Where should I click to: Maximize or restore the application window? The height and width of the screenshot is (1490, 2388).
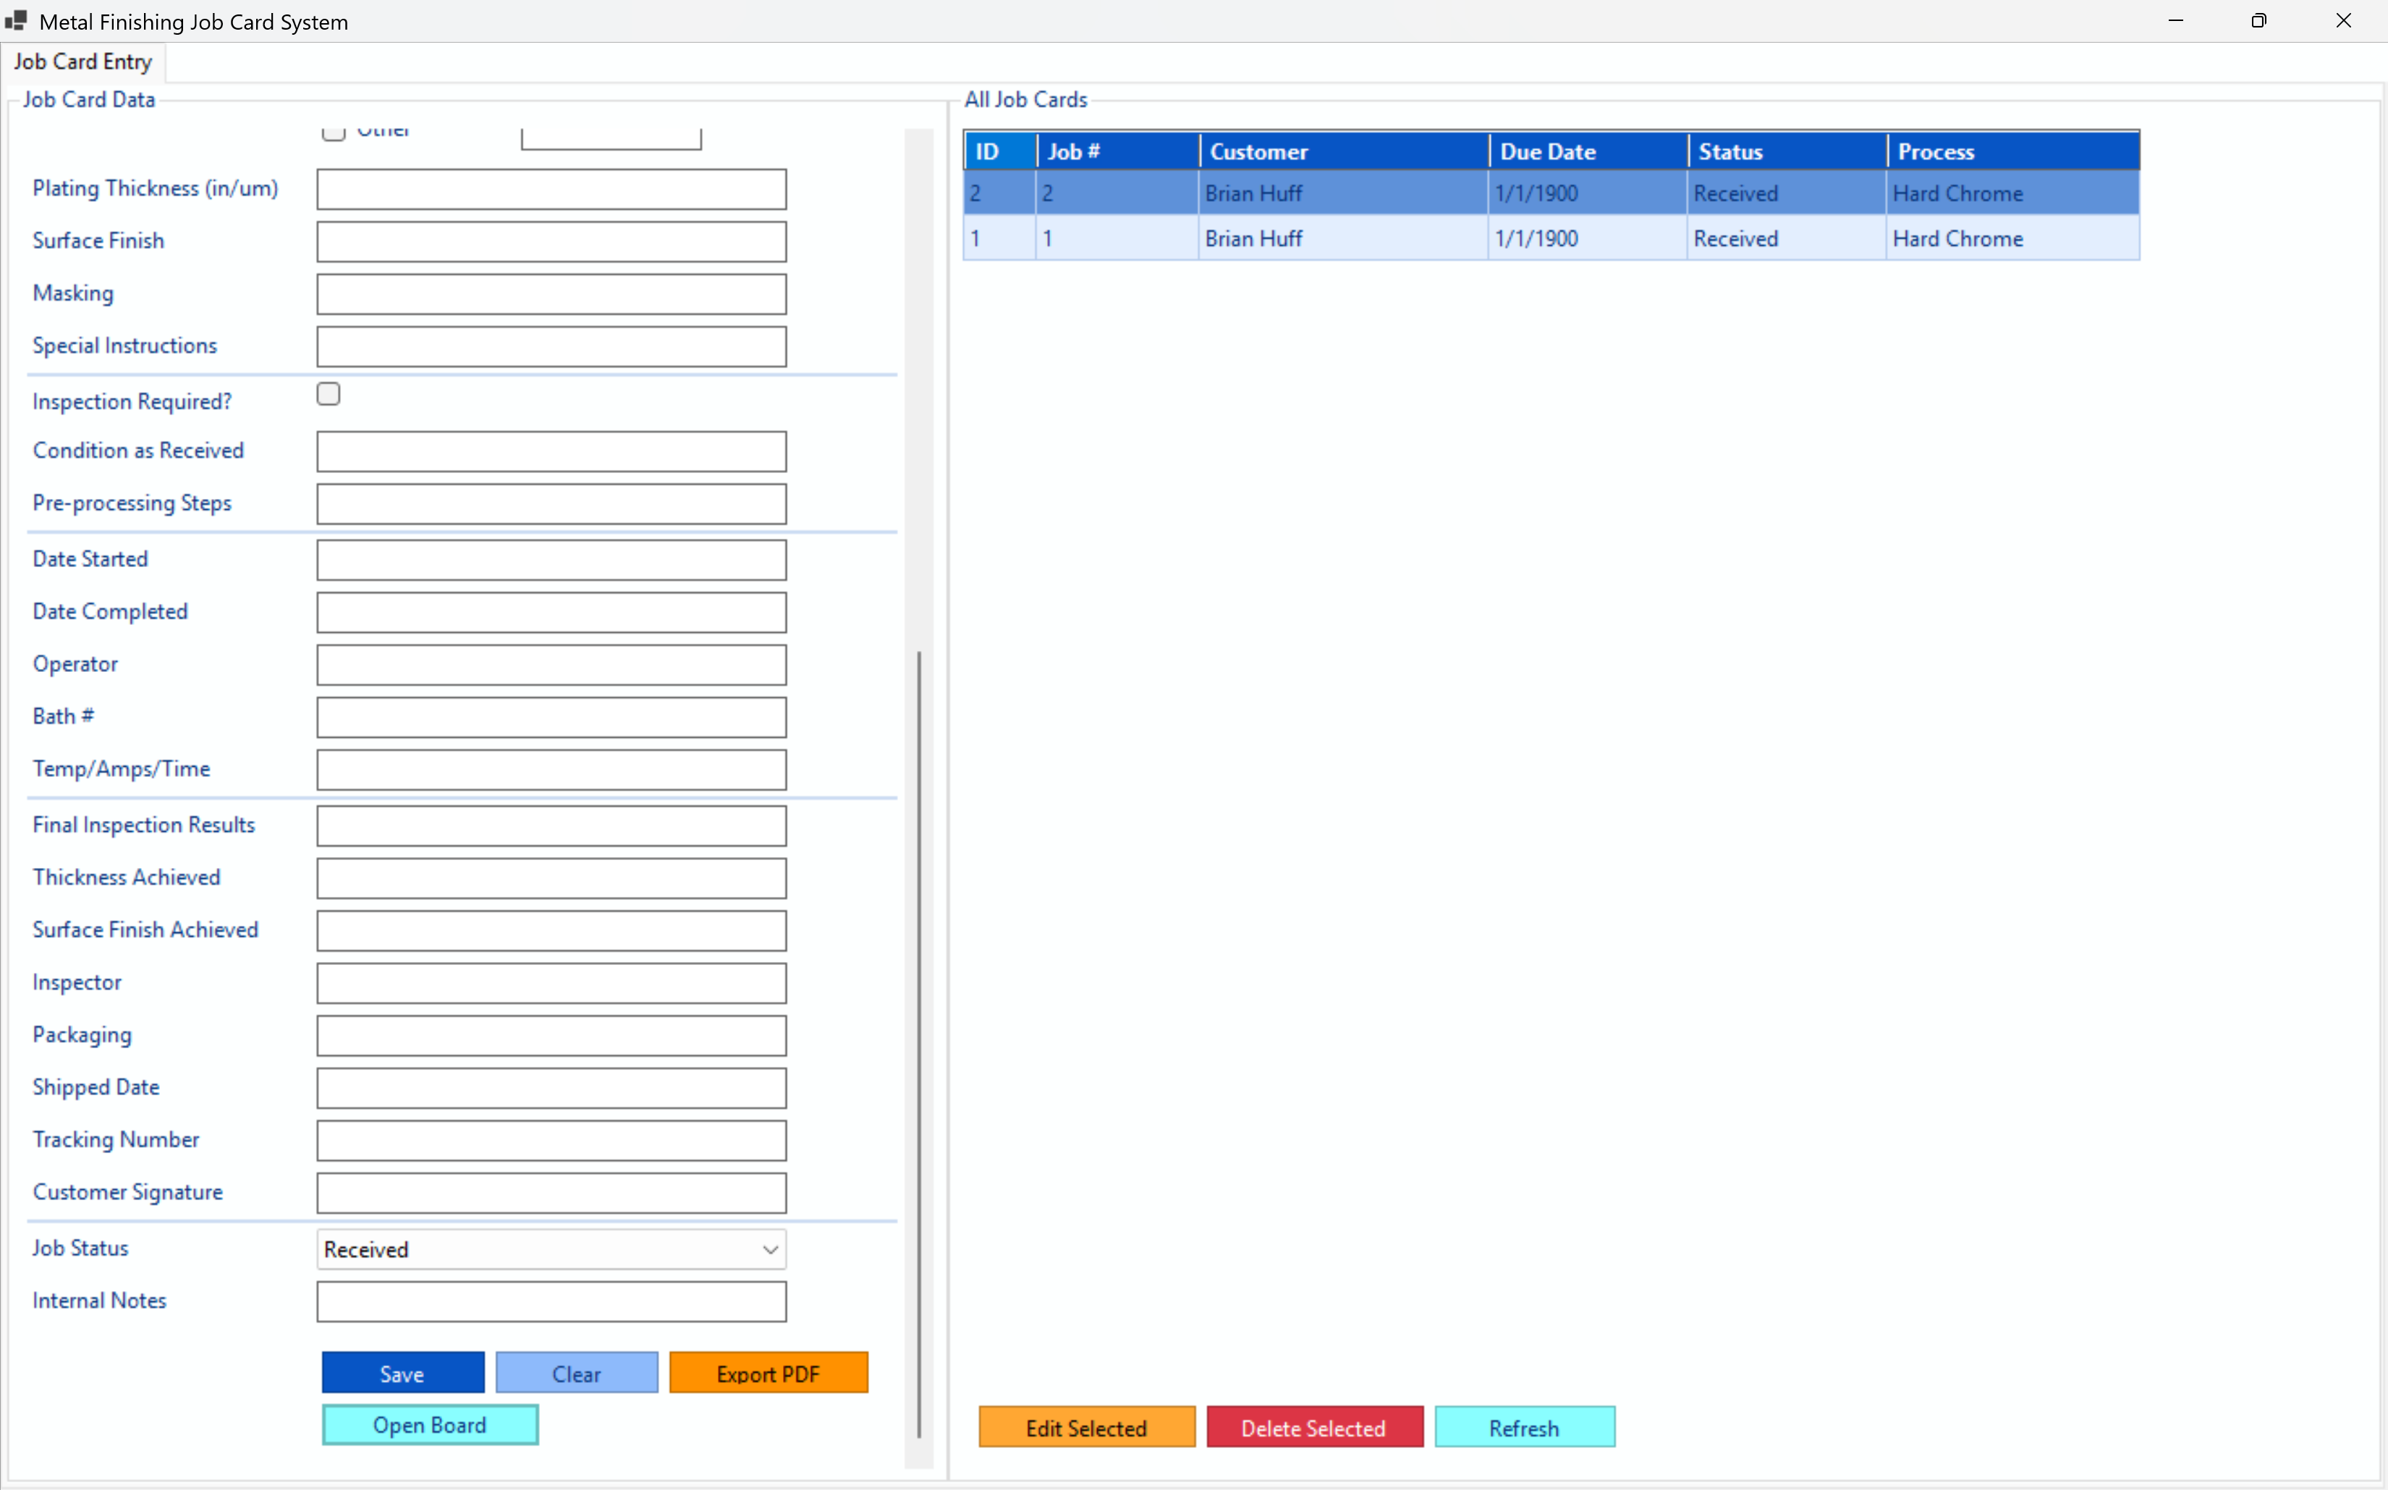click(2259, 21)
